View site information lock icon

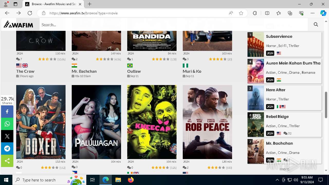click(x=44, y=13)
